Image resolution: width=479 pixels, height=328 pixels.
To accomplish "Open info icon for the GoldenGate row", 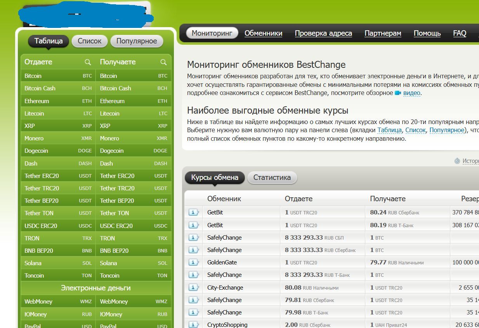I will [193, 262].
